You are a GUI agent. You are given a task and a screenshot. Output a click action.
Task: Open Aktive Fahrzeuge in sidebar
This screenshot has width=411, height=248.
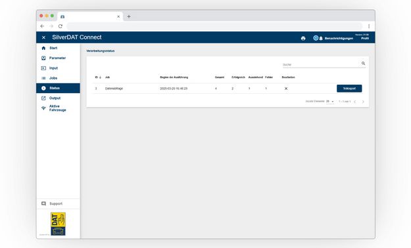tap(58, 108)
